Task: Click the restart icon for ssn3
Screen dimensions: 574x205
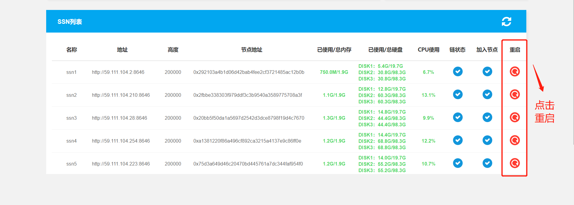Action: [x=515, y=117]
